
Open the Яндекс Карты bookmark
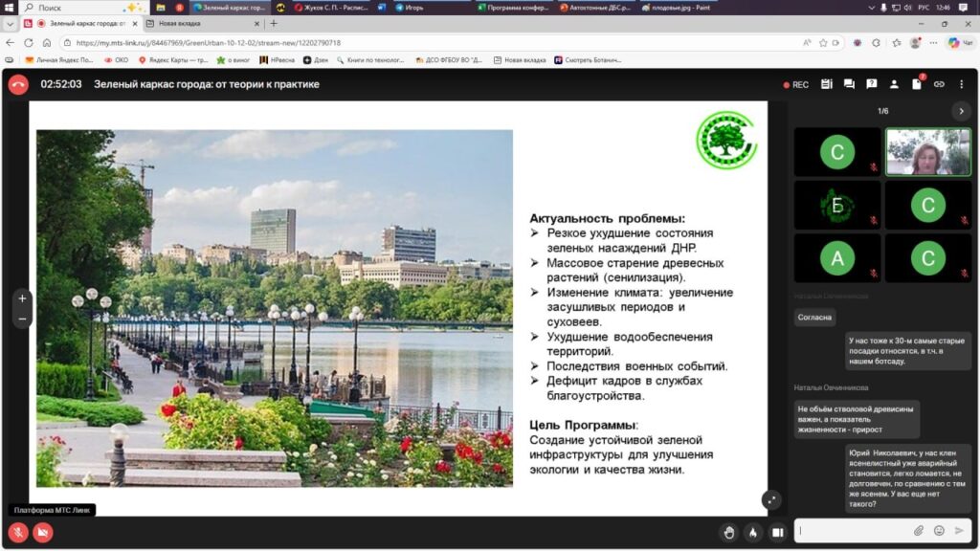pyautogui.click(x=170, y=59)
